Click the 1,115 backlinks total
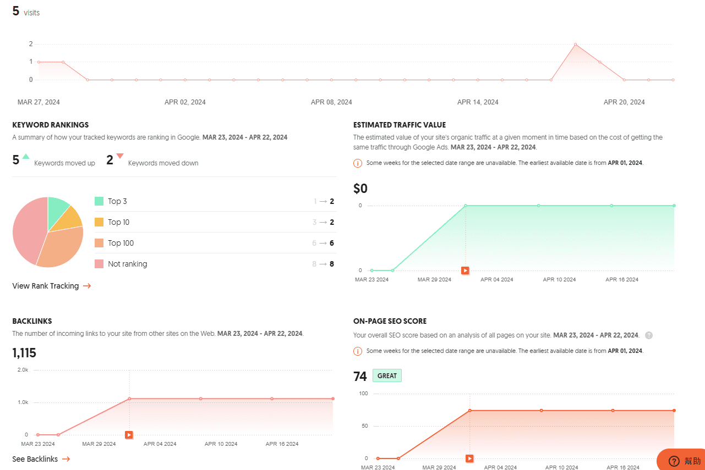The image size is (705, 470). pos(24,353)
